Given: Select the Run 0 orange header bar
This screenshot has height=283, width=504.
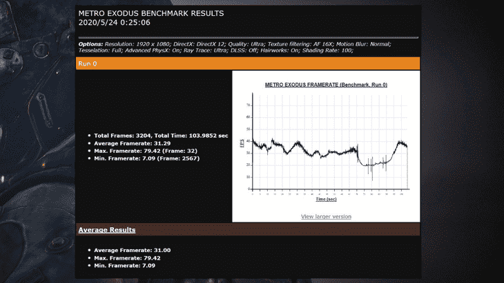Looking at the screenshot, I should coord(248,63).
